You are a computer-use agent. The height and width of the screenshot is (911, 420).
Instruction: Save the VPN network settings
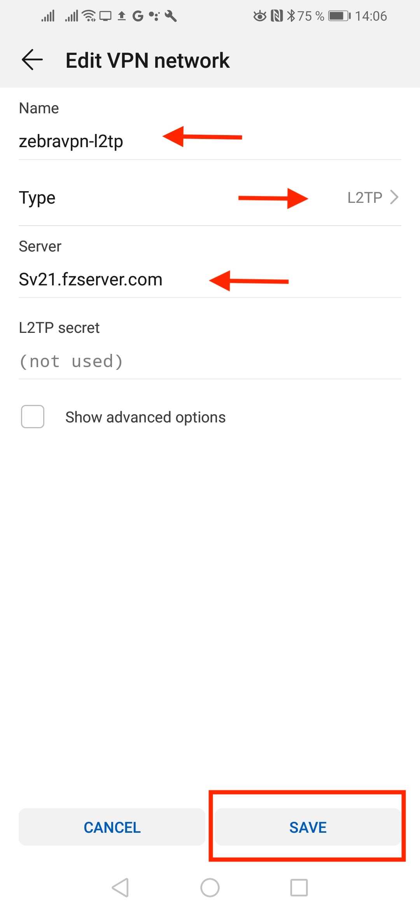point(308,827)
